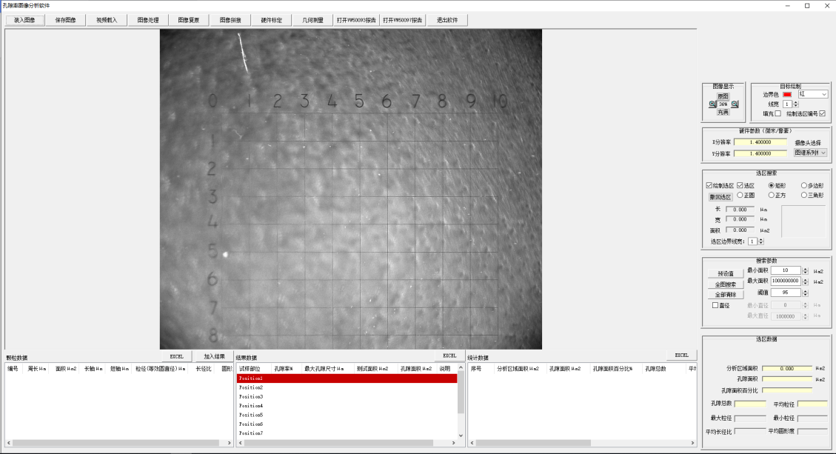Click the 充满 fit-to-window button
This screenshot has height=454, width=836.
pyautogui.click(x=723, y=113)
